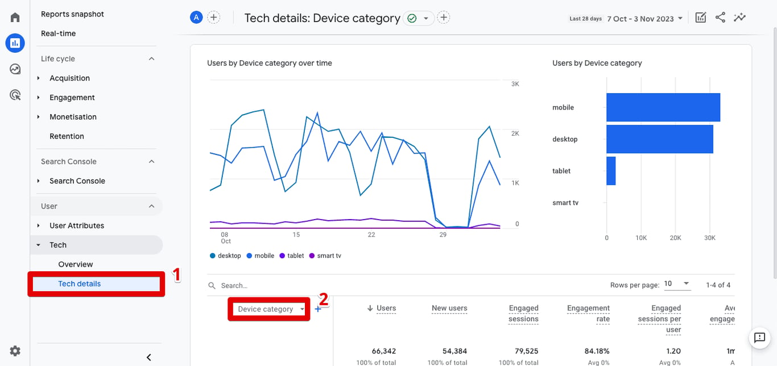Click the search magnifier icon in table
The width and height of the screenshot is (777, 366).
pos(212,286)
